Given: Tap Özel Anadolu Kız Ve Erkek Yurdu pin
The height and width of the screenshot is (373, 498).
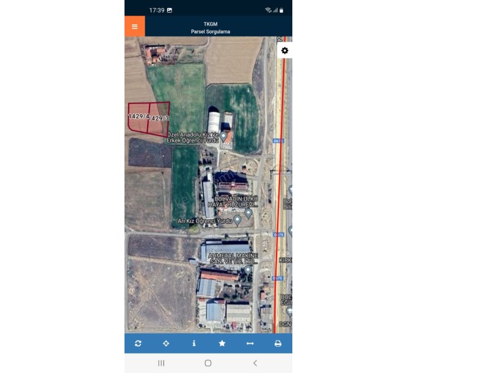Looking at the screenshot, I should 223,137.
